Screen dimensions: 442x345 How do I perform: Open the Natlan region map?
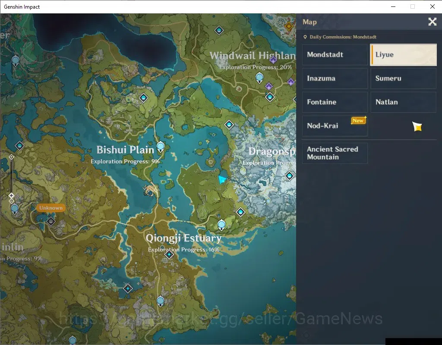coord(404,102)
